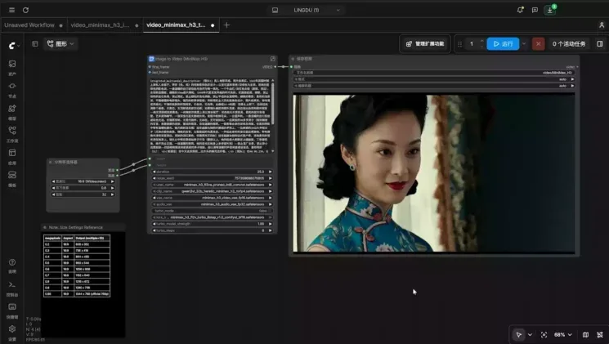Screen dimensions: 609x344
Task: Collapse the resolution selector node
Action: click(x=50, y=162)
